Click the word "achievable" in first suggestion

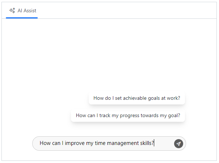135,98
